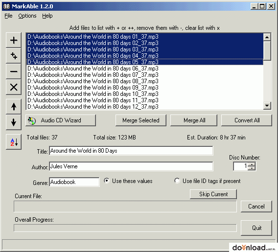This screenshot has width=278, height=252.
Task: Click the single plus add file button
Action: 14,40
